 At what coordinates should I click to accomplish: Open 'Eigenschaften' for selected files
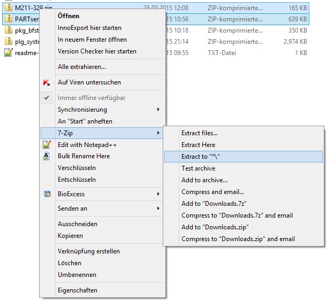pyautogui.click(x=77, y=290)
